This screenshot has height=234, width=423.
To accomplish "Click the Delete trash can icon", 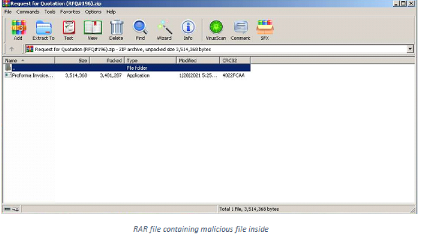I will [116, 30].
